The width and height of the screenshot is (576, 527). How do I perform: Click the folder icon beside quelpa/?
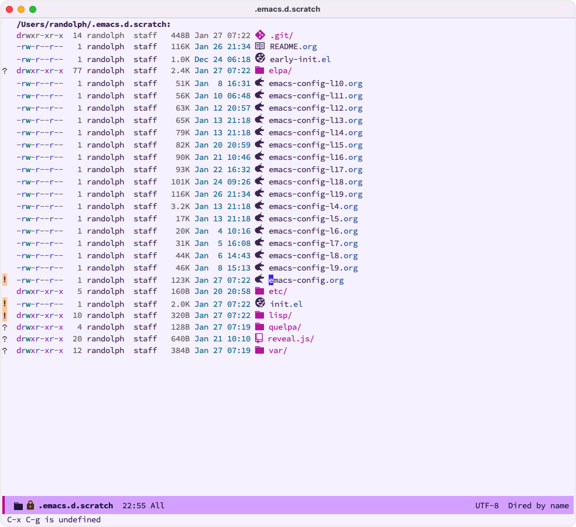click(x=260, y=327)
